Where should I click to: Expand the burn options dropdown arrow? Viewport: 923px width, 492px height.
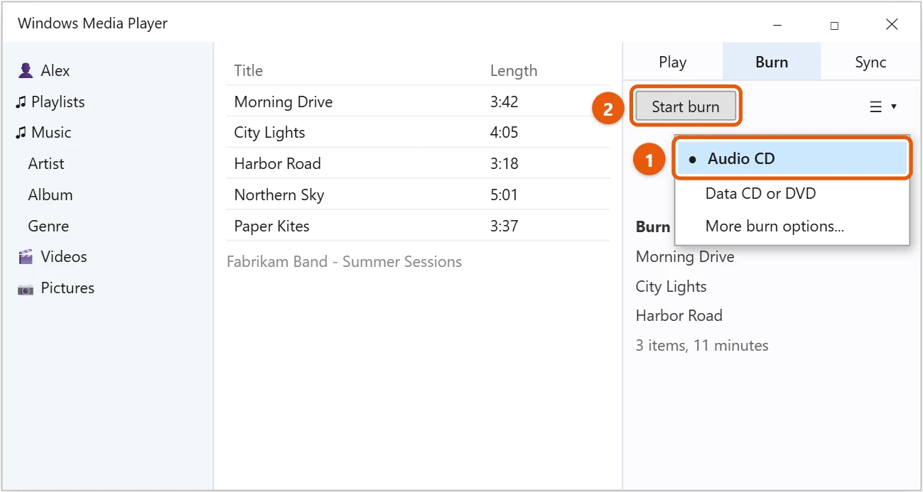pos(894,106)
